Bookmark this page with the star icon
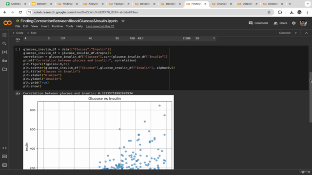Image resolution: width=312 pixels, height=175 pixels. [x=269, y=12]
